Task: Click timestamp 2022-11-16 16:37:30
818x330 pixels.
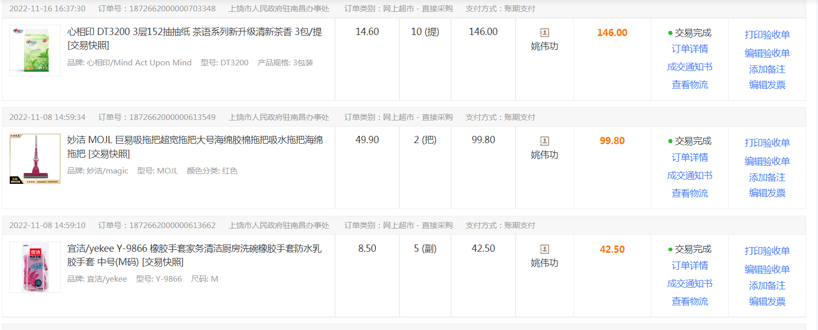Action: tap(47, 9)
